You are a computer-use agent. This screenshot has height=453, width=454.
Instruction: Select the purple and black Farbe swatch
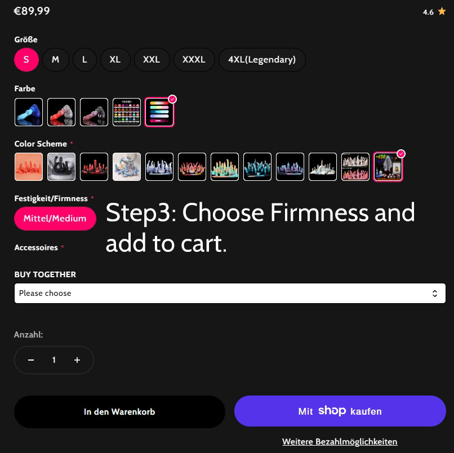[x=94, y=112]
